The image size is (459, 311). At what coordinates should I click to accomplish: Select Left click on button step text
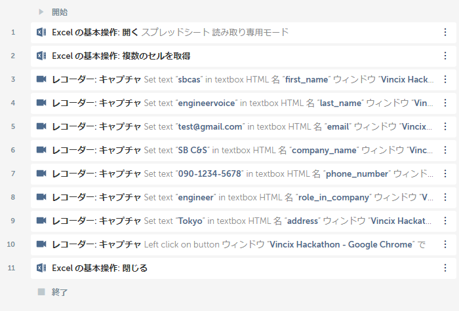pos(239,244)
